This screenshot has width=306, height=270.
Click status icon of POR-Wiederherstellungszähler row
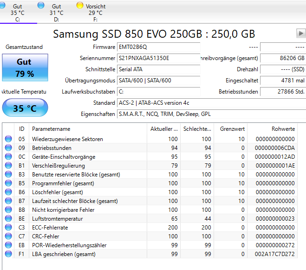[x=8, y=245]
